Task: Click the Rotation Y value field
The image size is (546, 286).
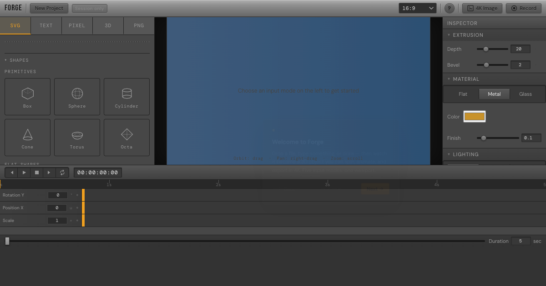Action: (x=58, y=195)
